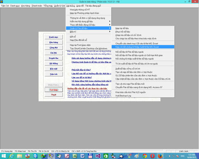Open the Tổng hợp menu
The width and height of the screenshot is (199, 159).
pos(48,6)
